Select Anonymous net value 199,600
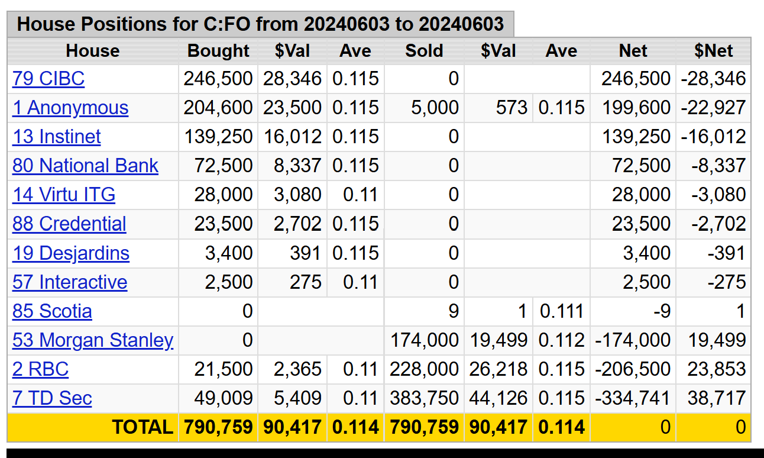Screen dimensions: 764x458 (636, 108)
